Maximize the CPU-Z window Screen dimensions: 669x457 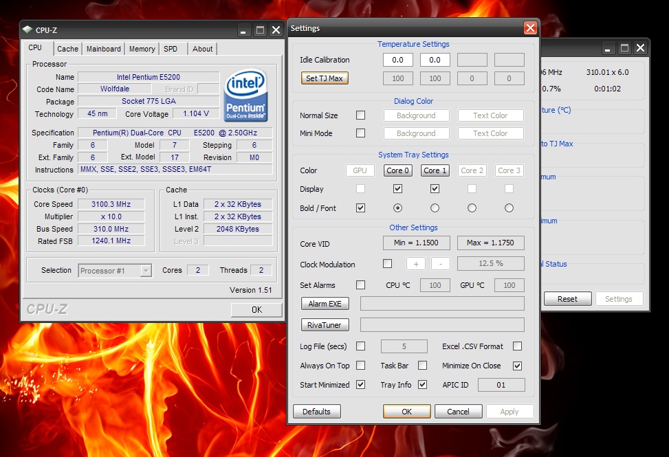tap(260, 30)
